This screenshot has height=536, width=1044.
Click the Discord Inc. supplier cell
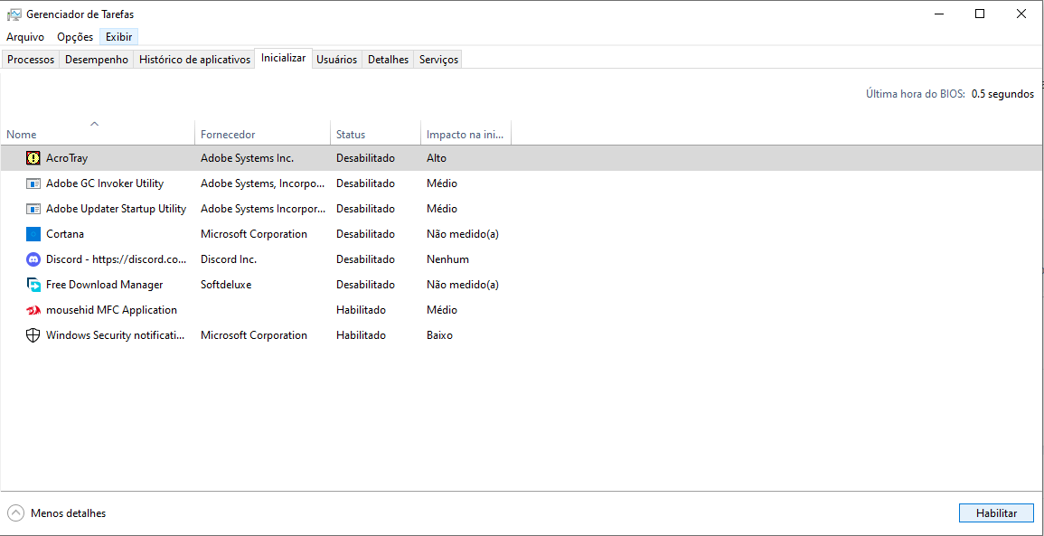point(229,259)
